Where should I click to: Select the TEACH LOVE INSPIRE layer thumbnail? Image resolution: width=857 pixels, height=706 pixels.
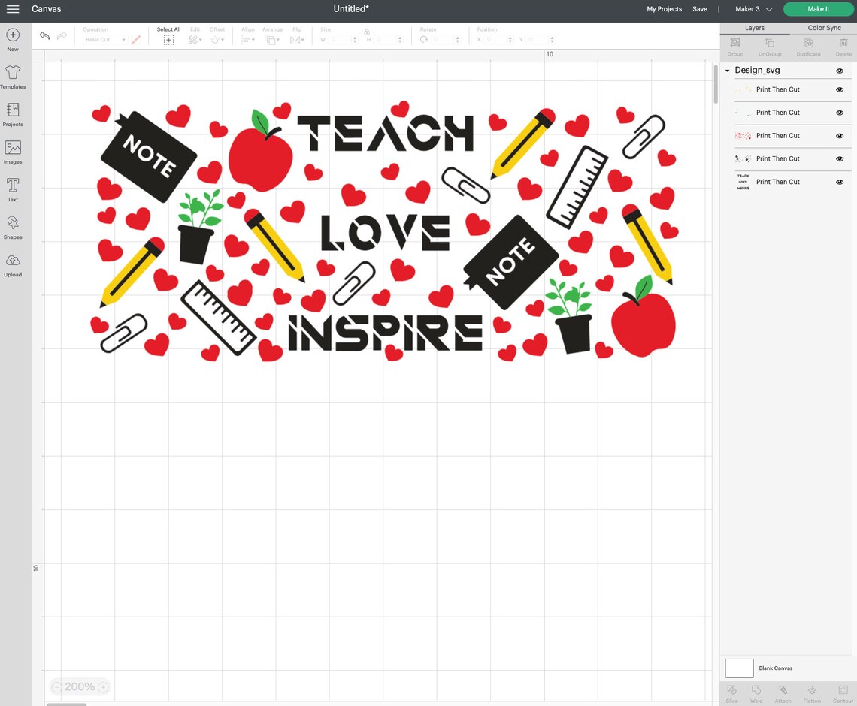pos(742,182)
